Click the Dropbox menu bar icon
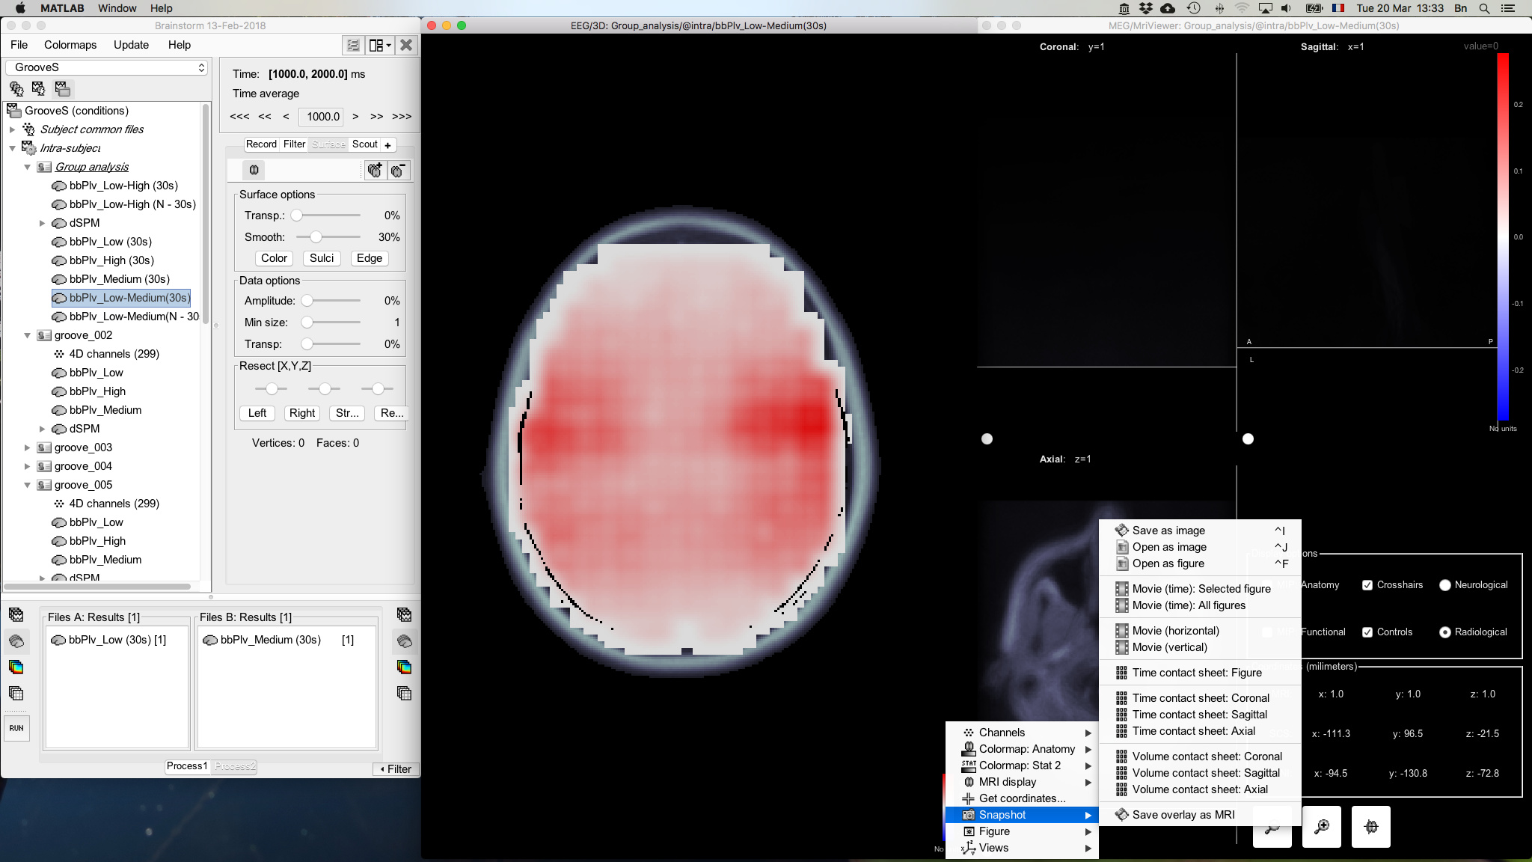 1145,8
